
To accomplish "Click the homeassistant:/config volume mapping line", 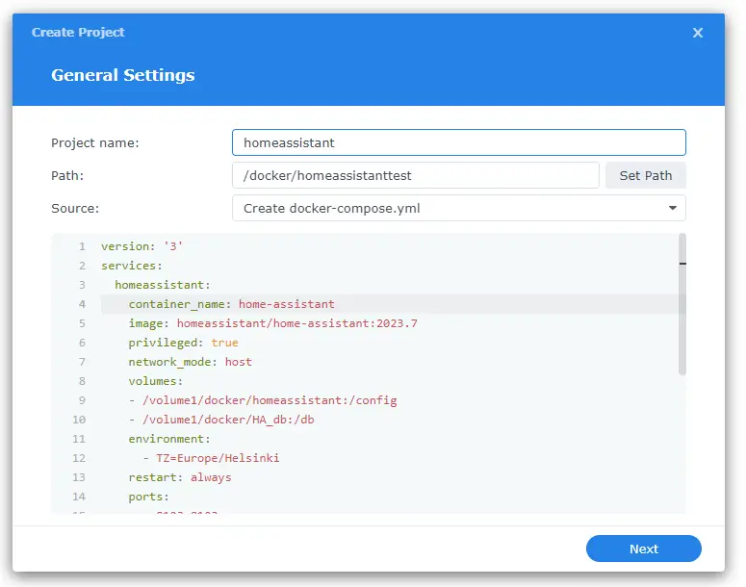I will [262, 400].
